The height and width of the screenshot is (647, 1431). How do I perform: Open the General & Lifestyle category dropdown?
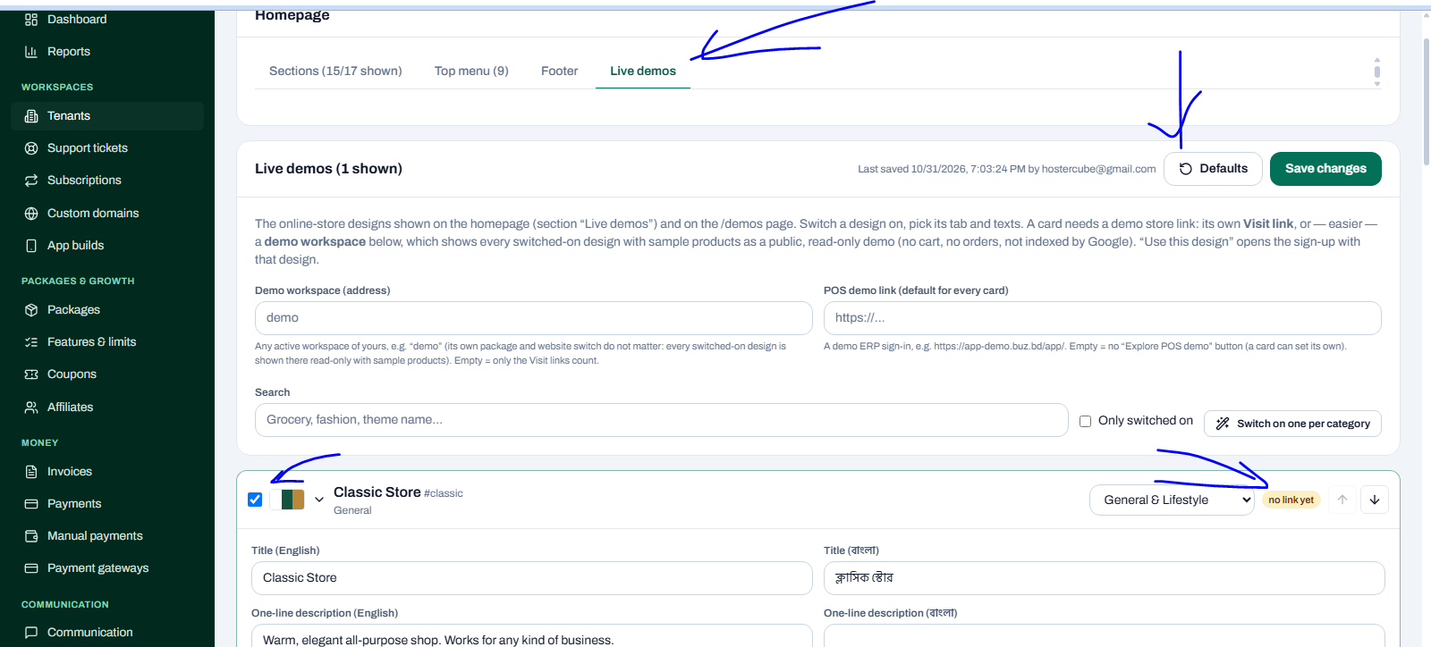(x=1172, y=500)
